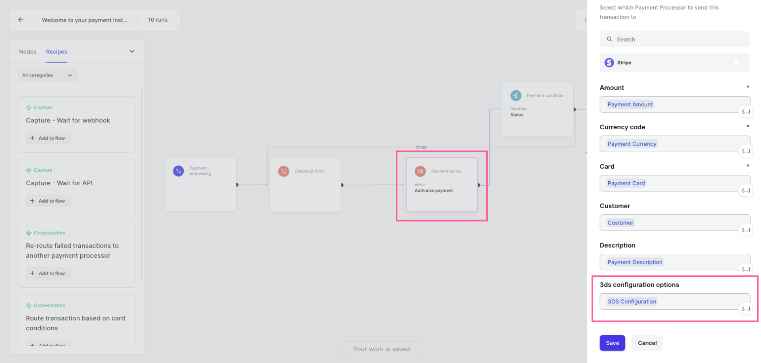Click the payment processor Search field
Viewport: 761px width, 363px height.
point(674,39)
